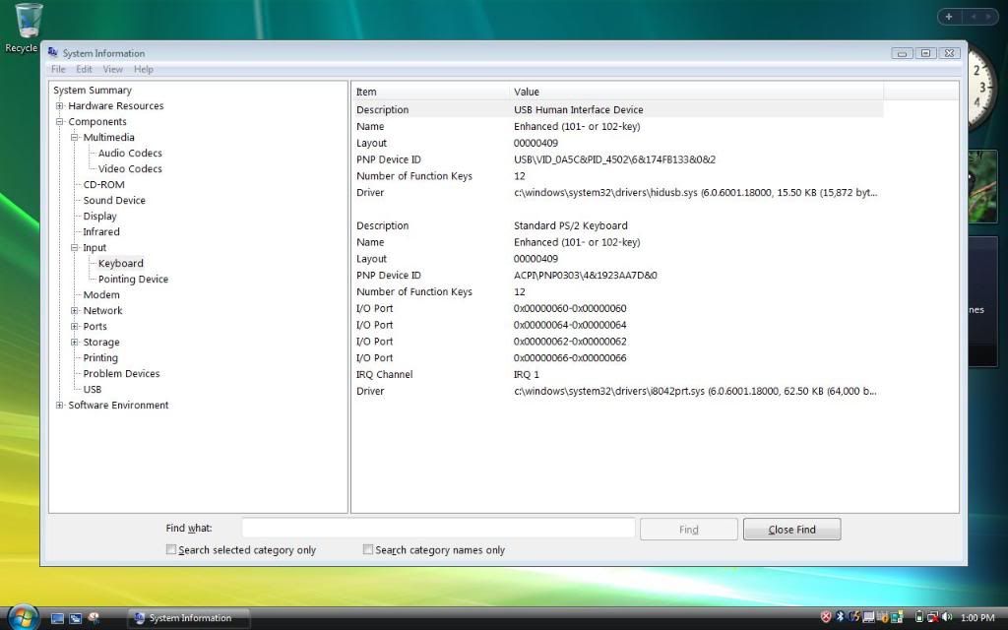The width and height of the screenshot is (1008, 630).
Task: Click the Switch Between Windows quick launch icon
Action: (75, 618)
